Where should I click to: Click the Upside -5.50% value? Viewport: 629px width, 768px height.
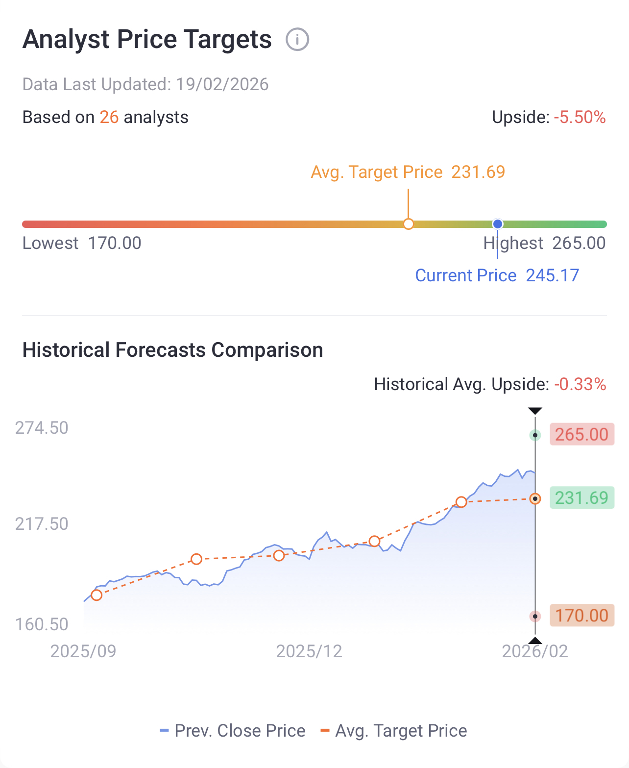point(580,118)
